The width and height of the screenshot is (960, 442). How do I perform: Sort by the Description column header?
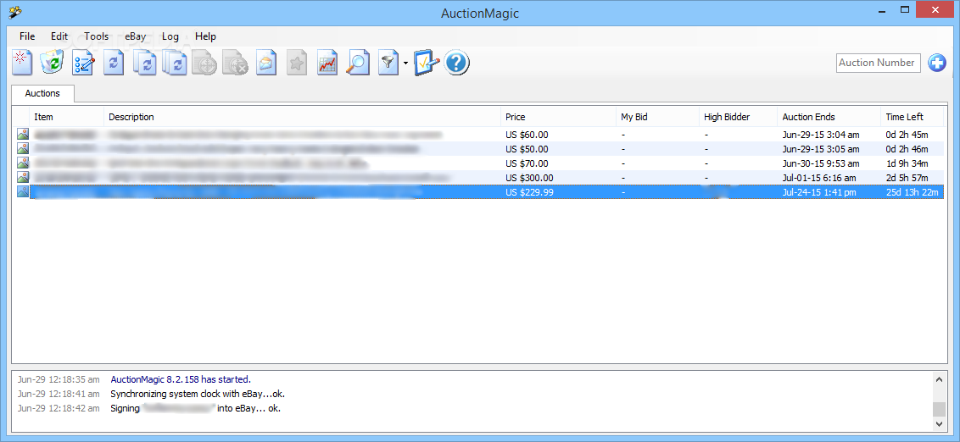coord(302,117)
